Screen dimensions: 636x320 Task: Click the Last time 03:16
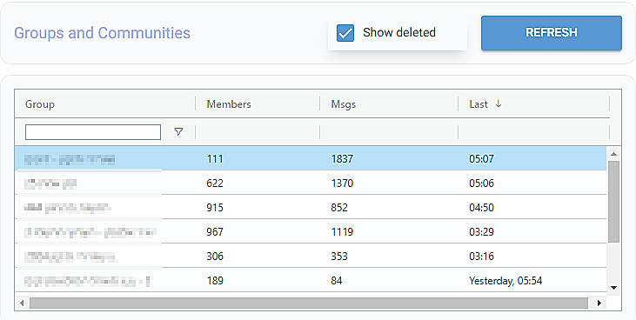[481, 256]
